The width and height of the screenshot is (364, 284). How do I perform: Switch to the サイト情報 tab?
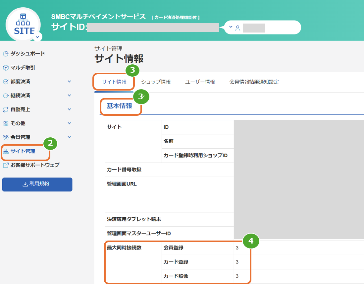[114, 82]
